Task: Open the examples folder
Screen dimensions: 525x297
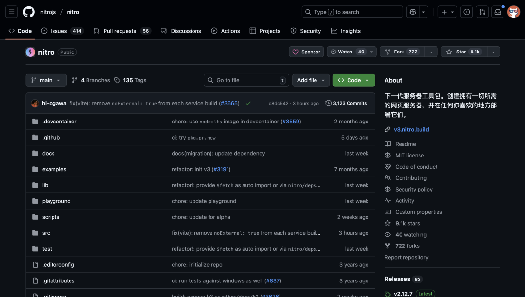Action: pyautogui.click(x=54, y=170)
